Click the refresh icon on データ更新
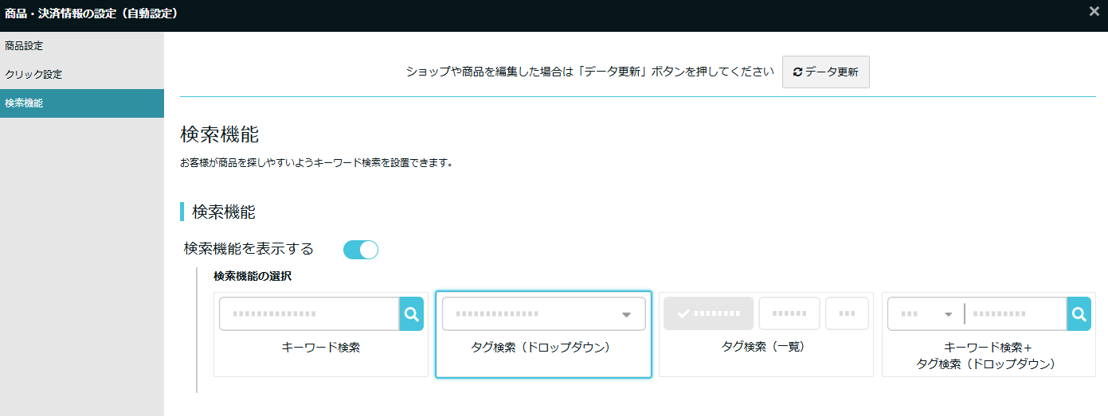Image resolution: width=1108 pixels, height=416 pixels. coord(797,72)
